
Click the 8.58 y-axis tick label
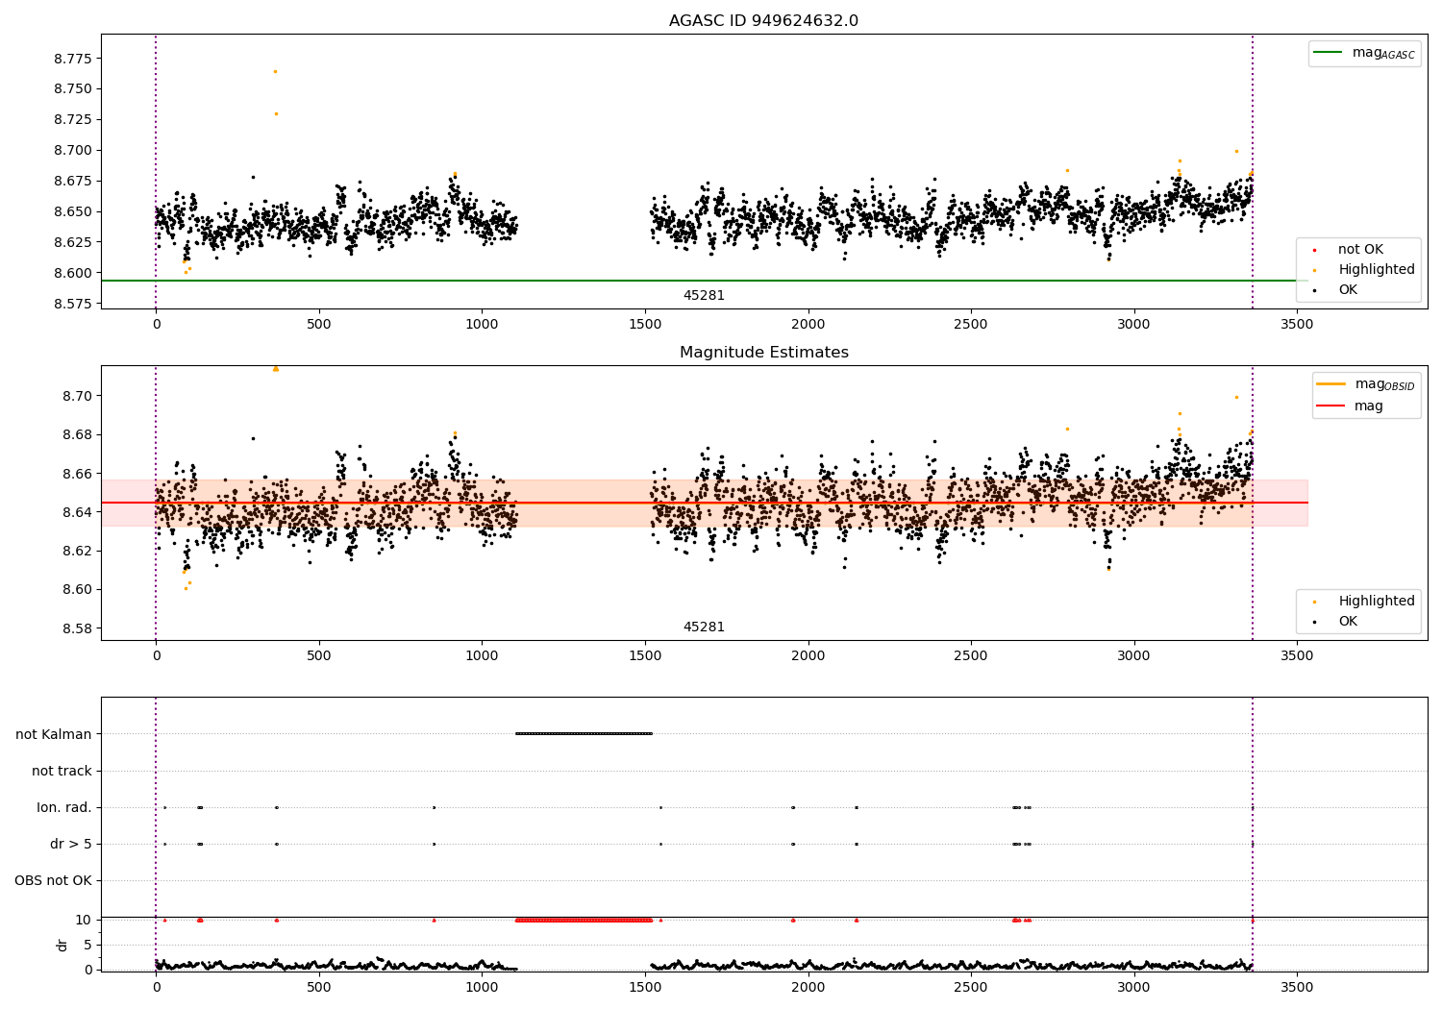pos(77,629)
